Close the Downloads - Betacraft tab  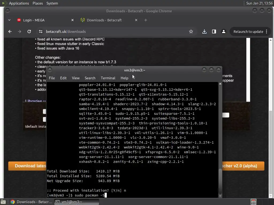[x=136, y=20]
